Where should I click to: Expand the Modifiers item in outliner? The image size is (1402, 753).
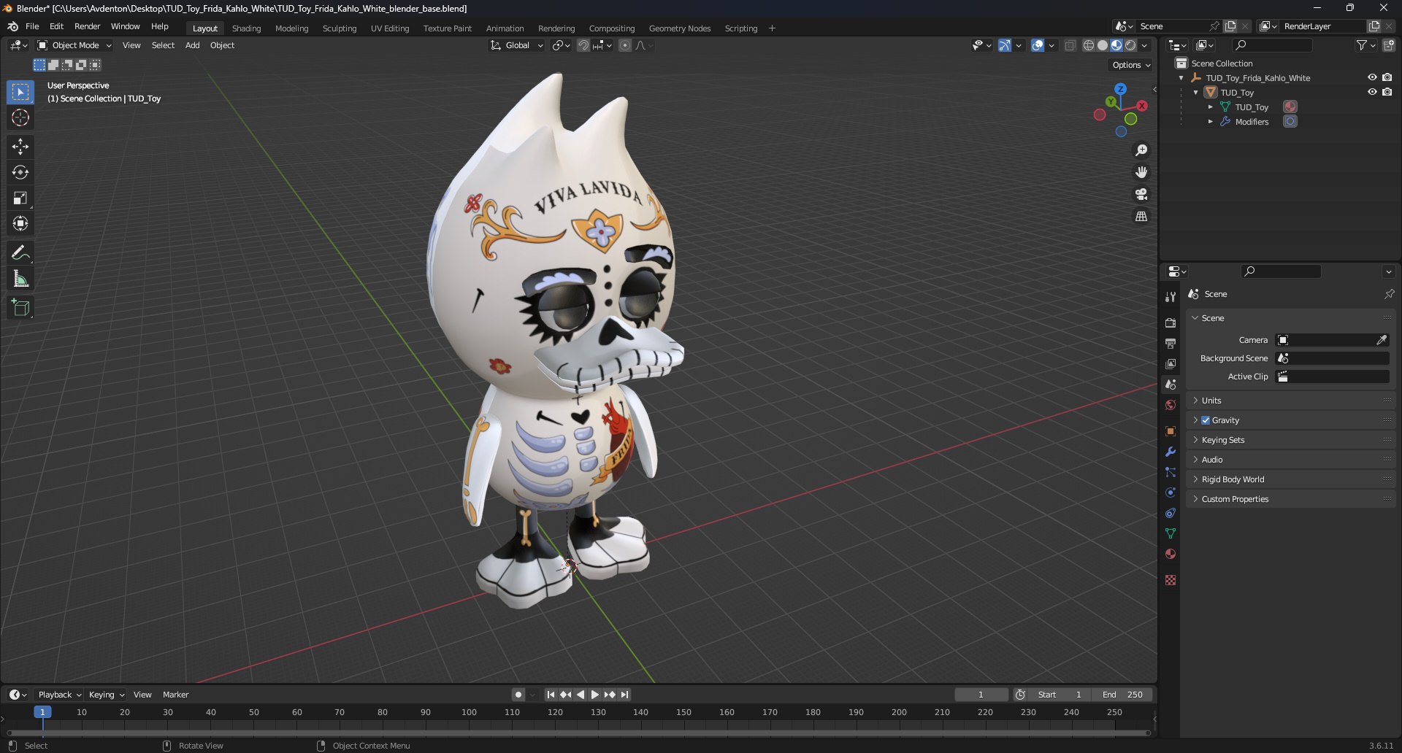click(x=1210, y=122)
